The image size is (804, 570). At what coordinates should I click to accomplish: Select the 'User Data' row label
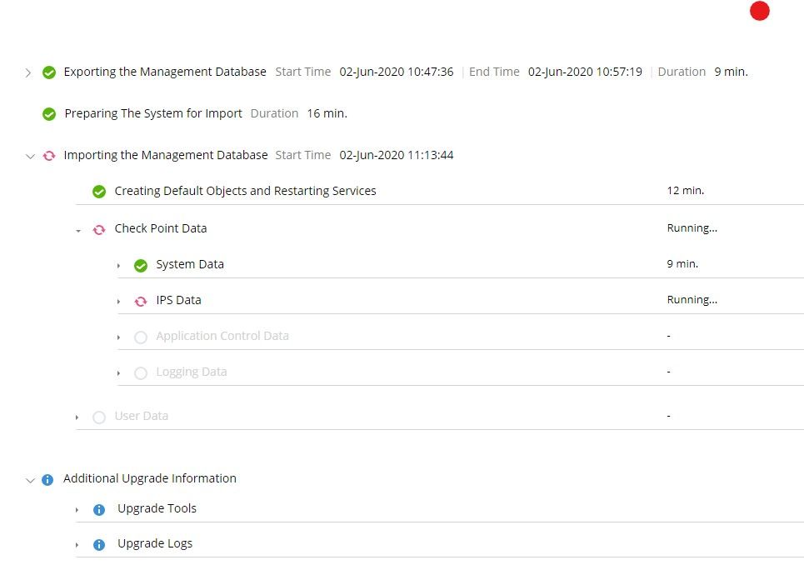(141, 416)
